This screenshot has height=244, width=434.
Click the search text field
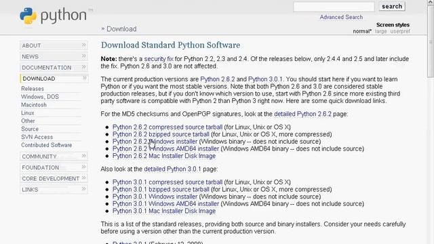(334, 6)
